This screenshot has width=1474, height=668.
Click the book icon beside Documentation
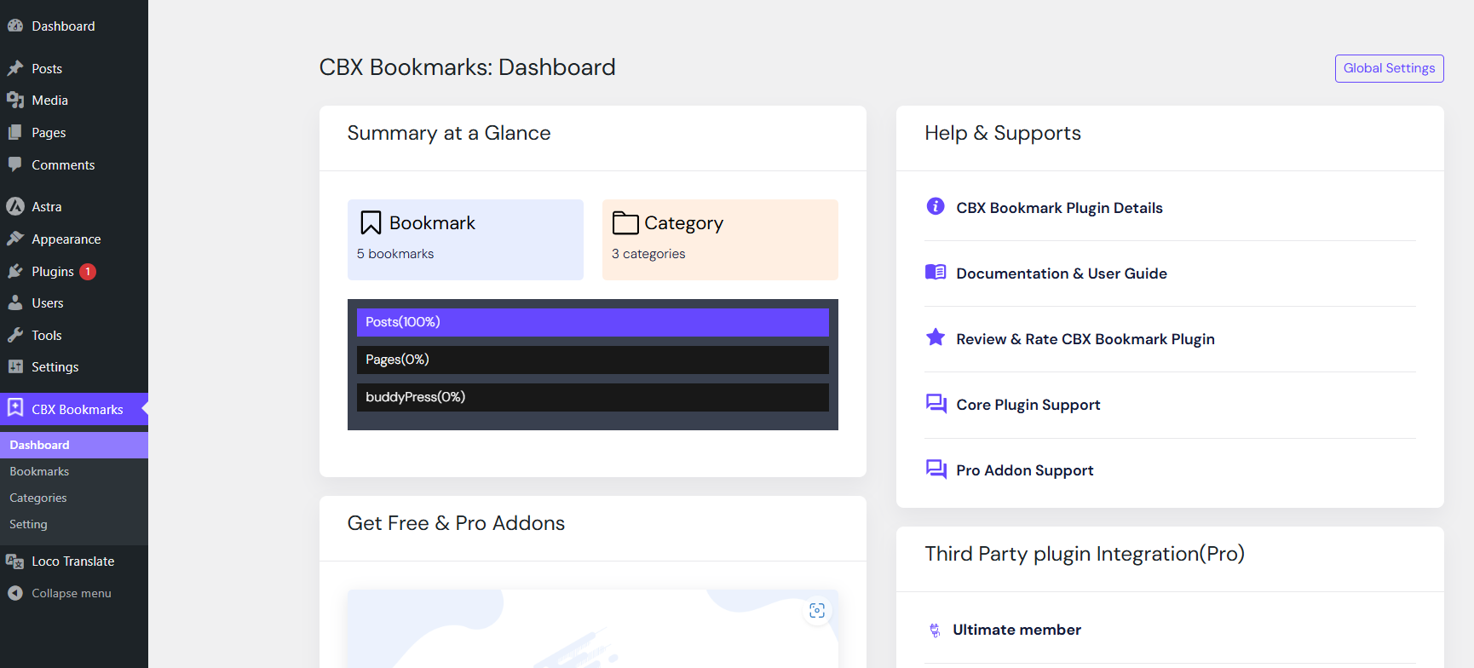tap(936, 272)
